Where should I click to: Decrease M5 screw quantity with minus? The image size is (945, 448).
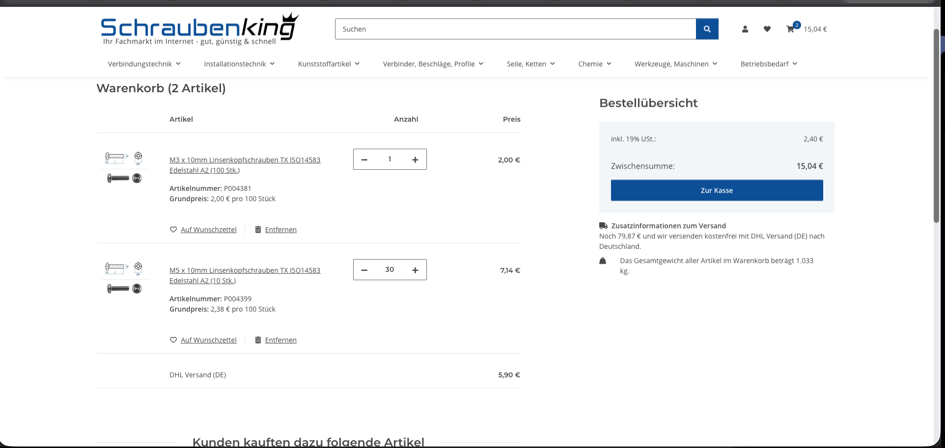tap(364, 270)
